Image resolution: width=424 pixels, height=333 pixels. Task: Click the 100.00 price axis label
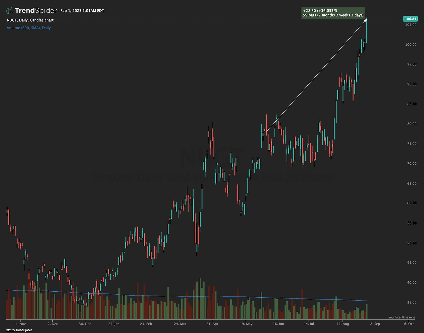[410, 44]
